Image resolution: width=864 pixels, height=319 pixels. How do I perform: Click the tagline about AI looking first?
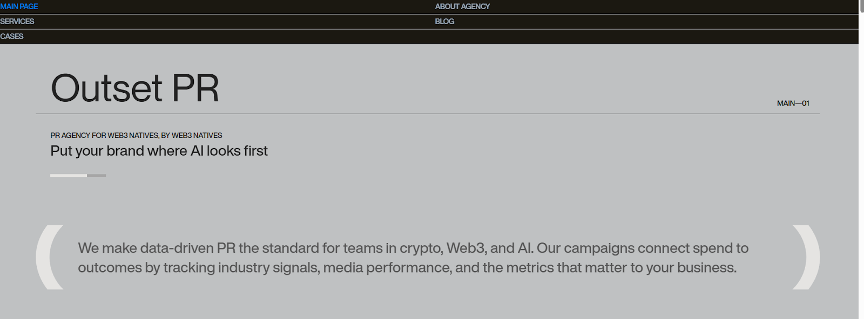(x=159, y=151)
